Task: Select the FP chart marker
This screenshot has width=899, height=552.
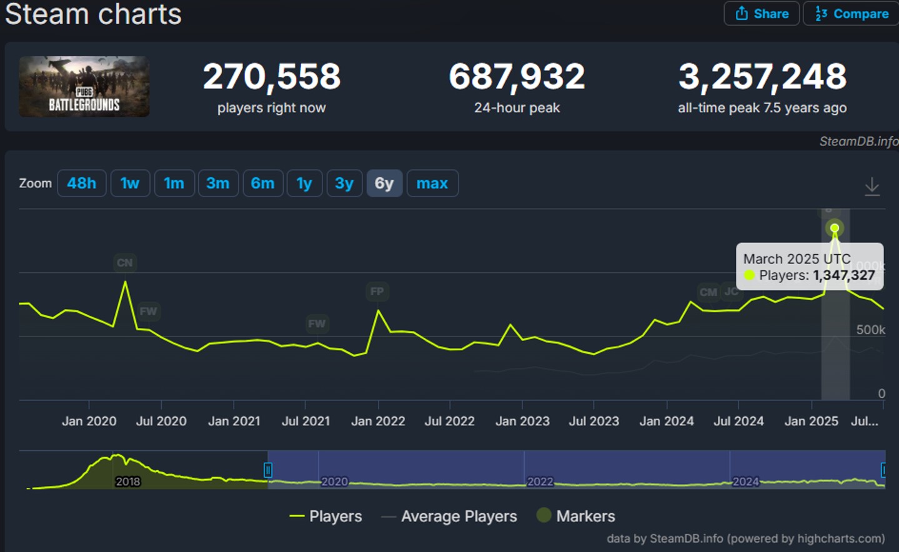Action: tap(377, 292)
